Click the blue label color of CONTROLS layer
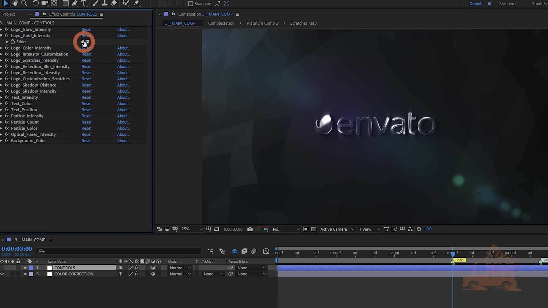This screenshot has height=308, width=548. click(x=31, y=268)
